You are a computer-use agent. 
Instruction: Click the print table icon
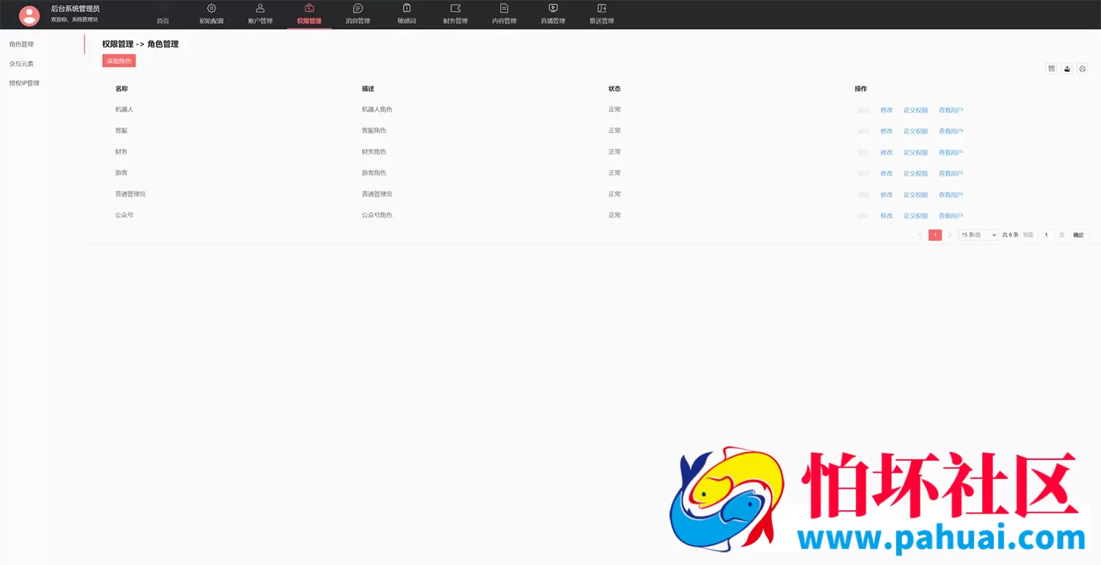1082,68
